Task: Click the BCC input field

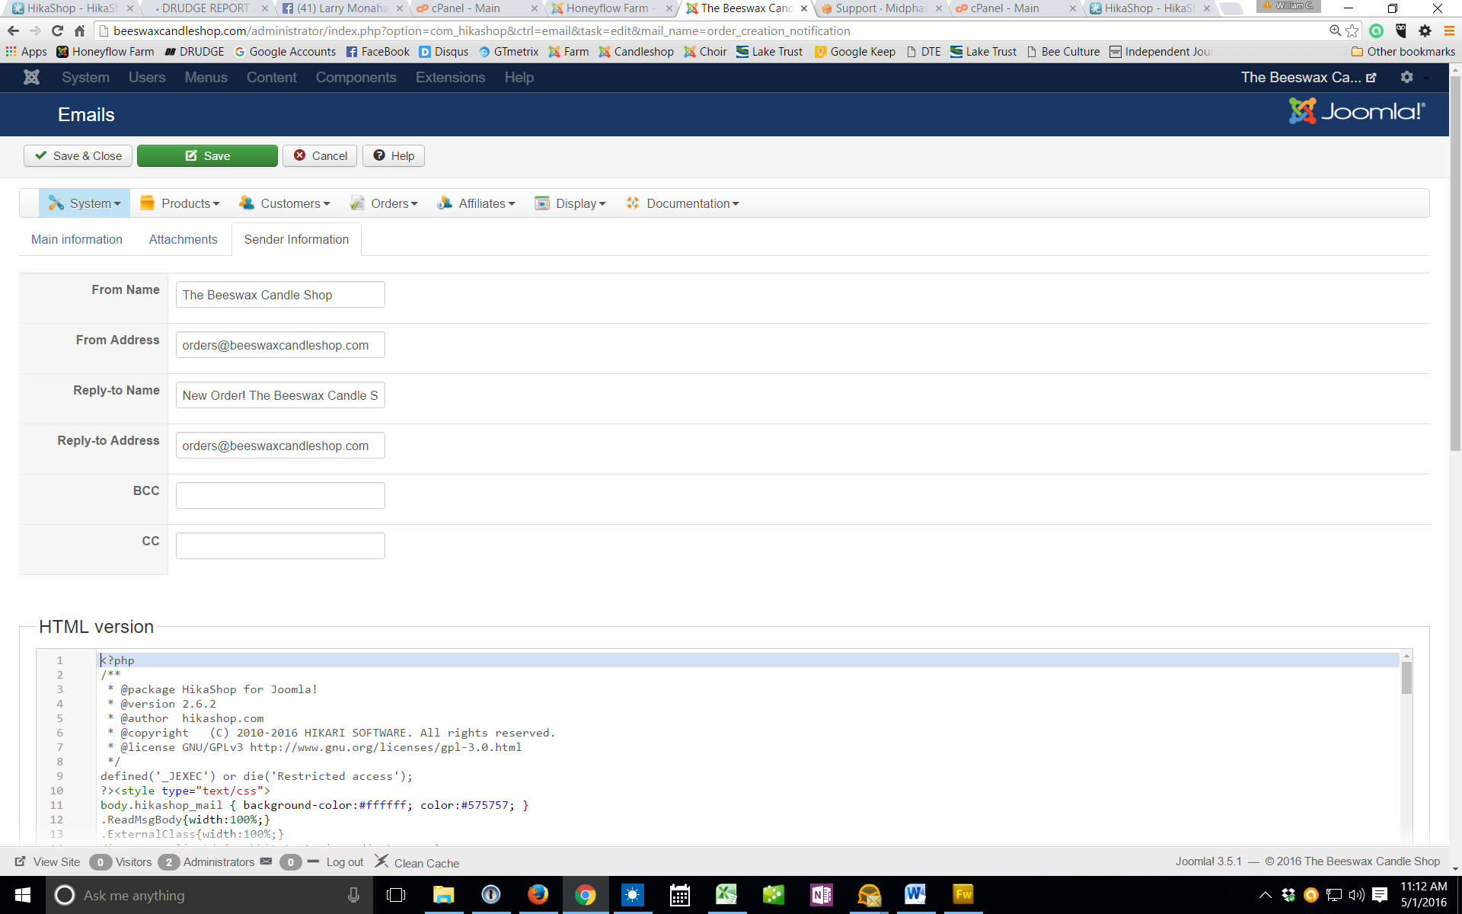Action: coord(280,495)
